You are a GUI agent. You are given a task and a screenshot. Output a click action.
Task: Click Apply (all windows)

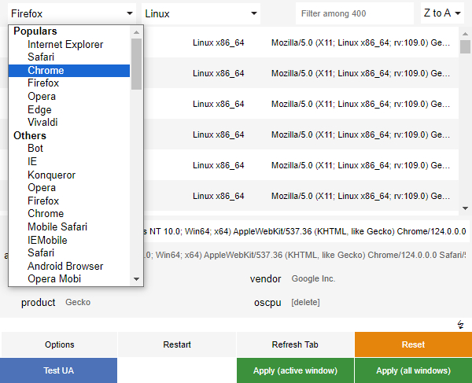coord(413,370)
